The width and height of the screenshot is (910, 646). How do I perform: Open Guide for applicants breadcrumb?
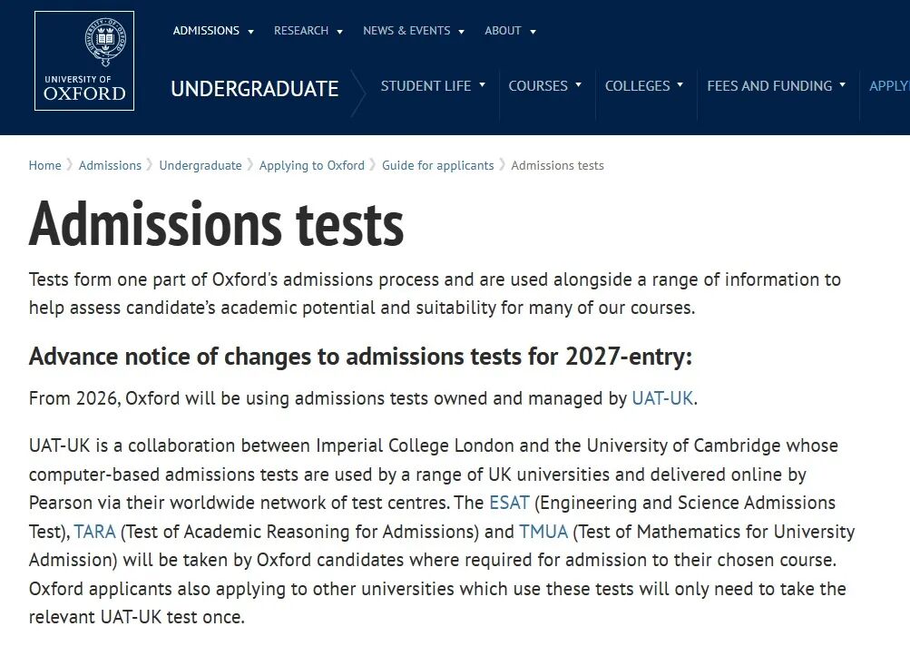tap(437, 165)
